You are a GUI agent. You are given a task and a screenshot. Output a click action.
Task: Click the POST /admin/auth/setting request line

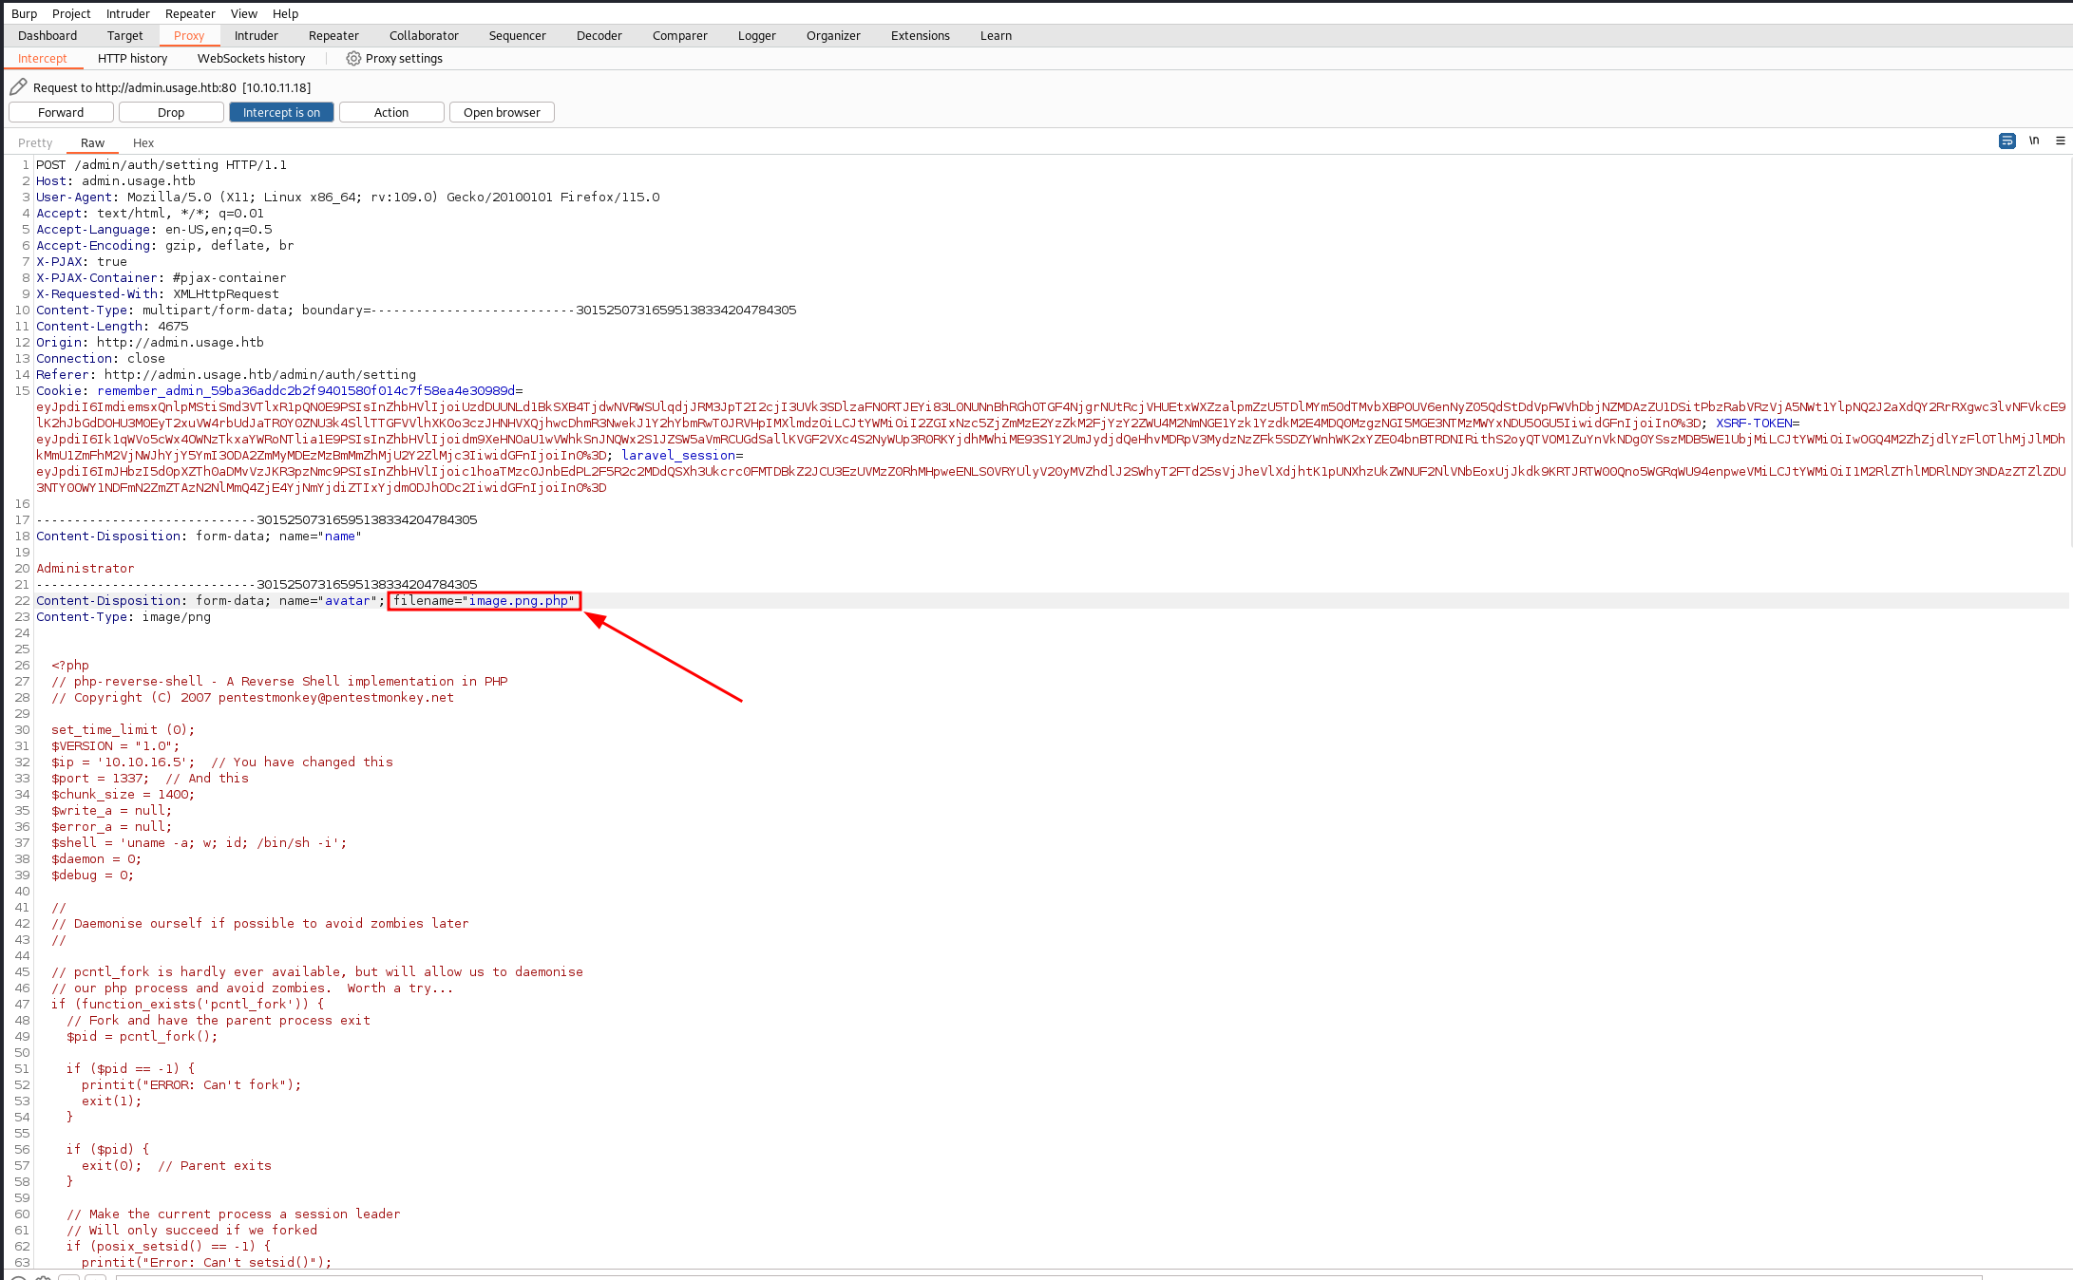162,164
